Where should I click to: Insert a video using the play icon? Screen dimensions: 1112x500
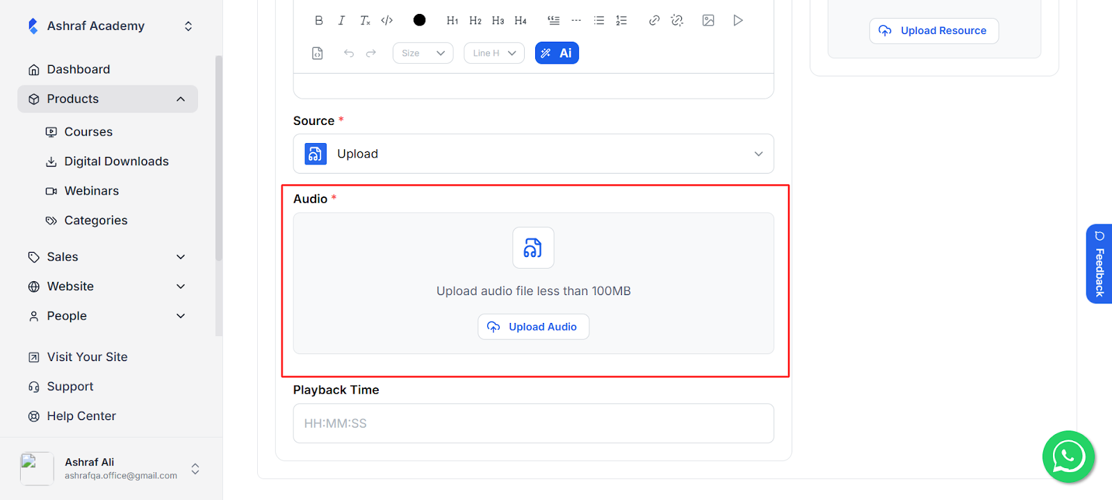(x=738, y=20)
